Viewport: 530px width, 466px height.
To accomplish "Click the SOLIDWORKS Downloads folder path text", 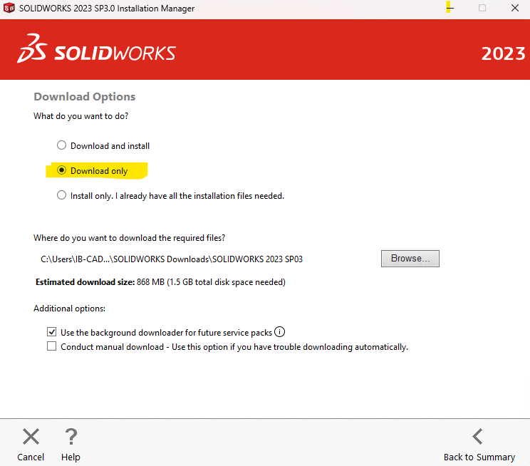I will click(x=172, y=259).
